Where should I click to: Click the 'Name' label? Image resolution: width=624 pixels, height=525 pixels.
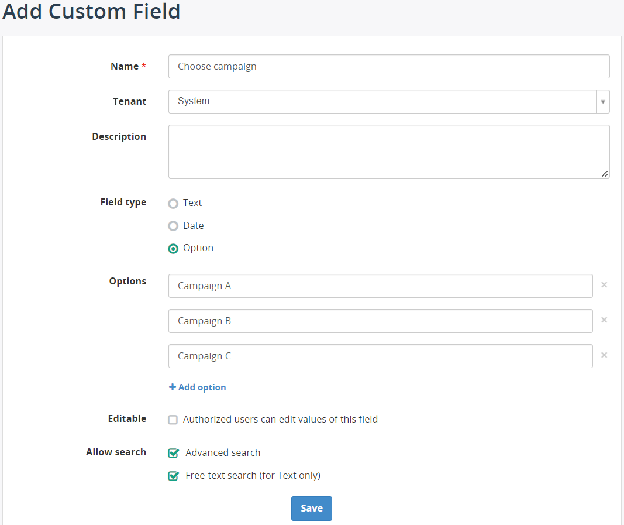[125, 66]
